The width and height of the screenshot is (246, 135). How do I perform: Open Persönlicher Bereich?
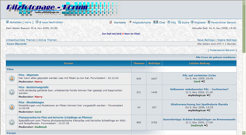223,22
